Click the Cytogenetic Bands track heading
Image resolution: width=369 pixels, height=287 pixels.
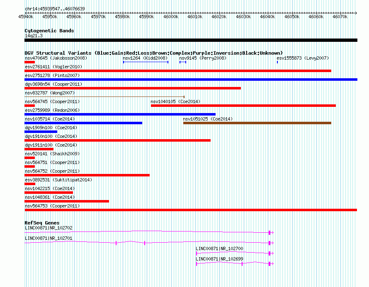click(x=49, y=31)
